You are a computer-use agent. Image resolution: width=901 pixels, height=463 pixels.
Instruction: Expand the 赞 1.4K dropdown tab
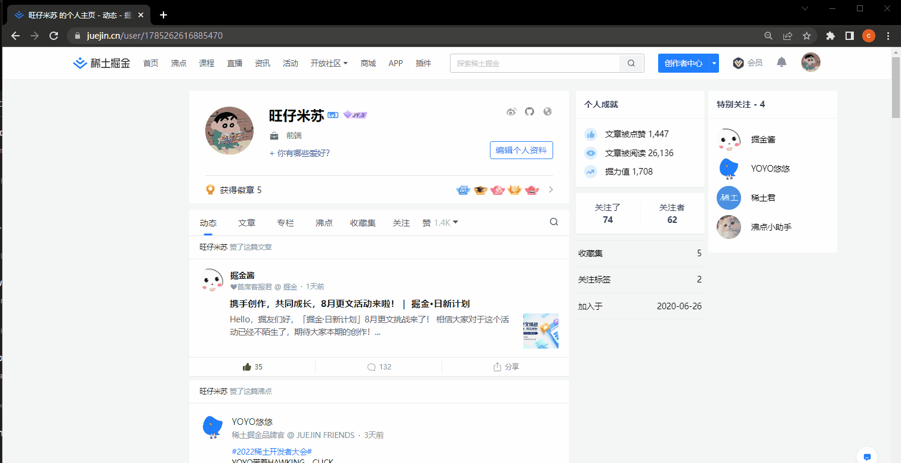(440, 223)
